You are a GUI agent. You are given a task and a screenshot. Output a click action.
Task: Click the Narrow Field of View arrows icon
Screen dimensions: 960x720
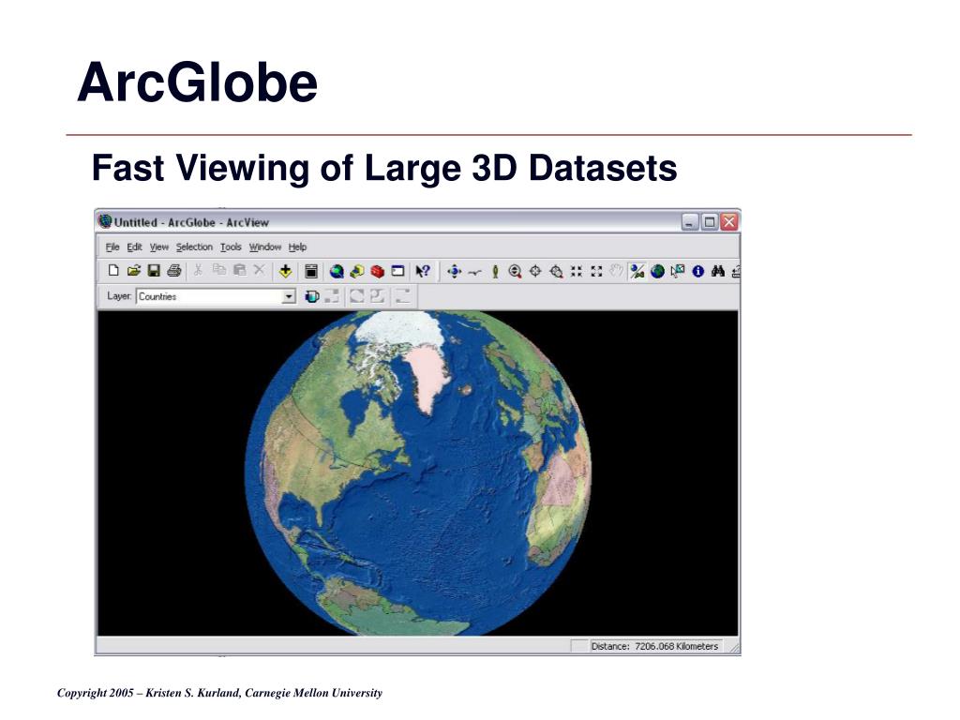pos(577,271)
